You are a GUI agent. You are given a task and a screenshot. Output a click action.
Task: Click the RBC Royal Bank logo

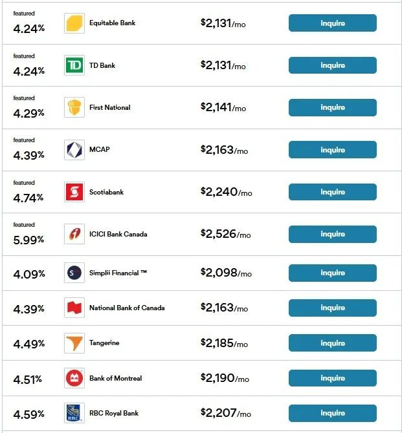74,413
